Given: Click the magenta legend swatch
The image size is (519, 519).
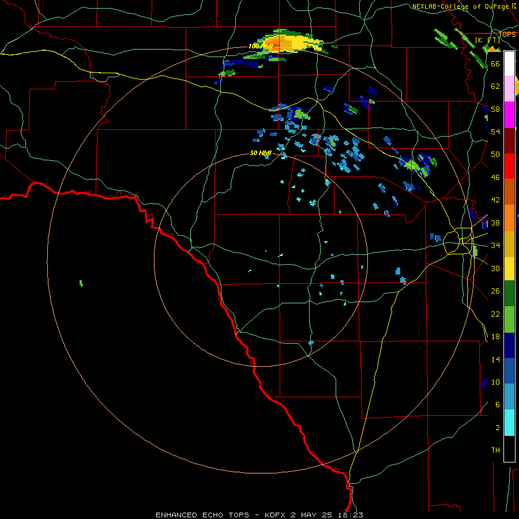Looking at the screenshot, I should click(509, 115).
